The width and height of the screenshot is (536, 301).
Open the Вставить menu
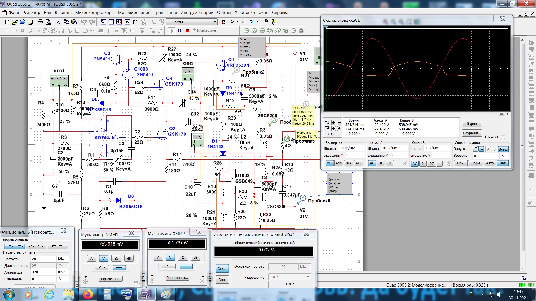coord(63,13)
